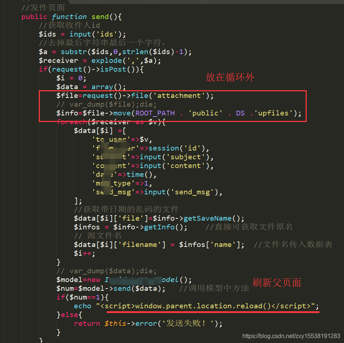The height and width of the screenshot is (343, 344).
Task: Click the 'substr' function call
Action: pyautogui.click(x=74, y=52)
